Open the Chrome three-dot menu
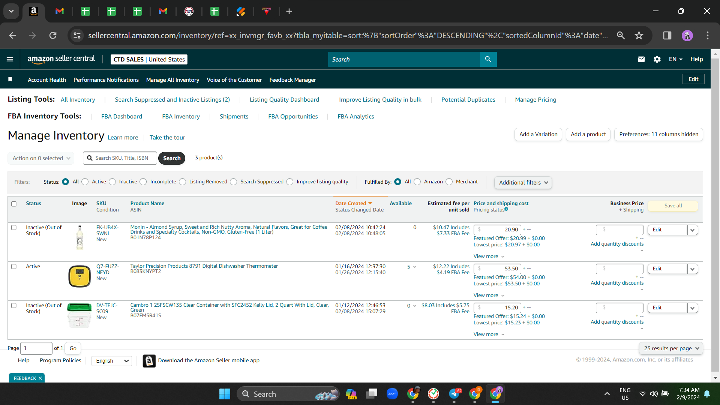Screen dimensions: 720x405 tap(708, 36)
